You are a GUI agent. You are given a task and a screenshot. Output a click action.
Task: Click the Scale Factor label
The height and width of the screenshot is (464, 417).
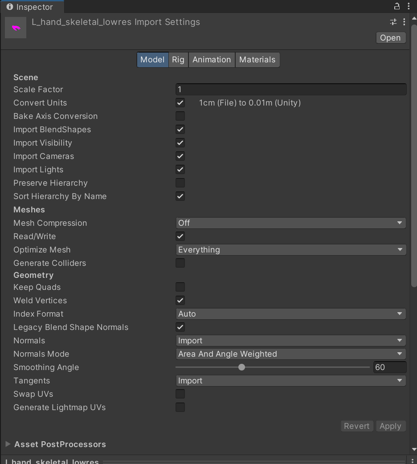[x=38, y=90]
